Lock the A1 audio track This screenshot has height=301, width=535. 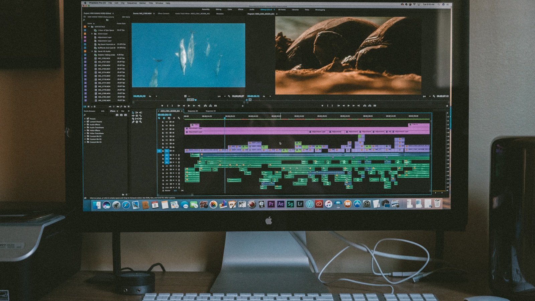(x=163, y=155)
